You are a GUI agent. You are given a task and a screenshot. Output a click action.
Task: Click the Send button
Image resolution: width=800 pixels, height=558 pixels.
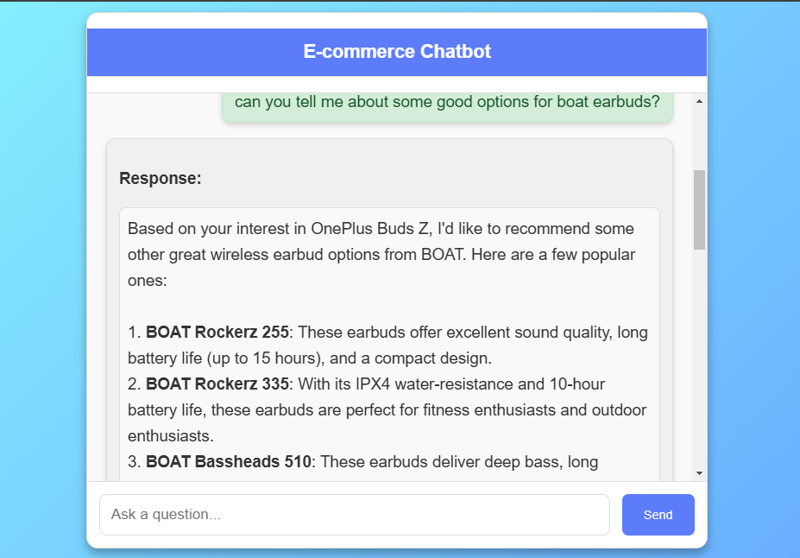point(658,515)
